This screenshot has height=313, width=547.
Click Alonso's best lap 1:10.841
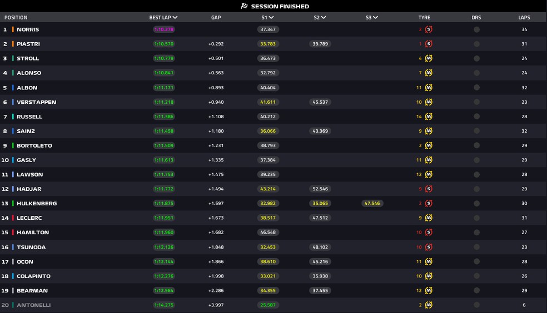(x=164, y=73)
